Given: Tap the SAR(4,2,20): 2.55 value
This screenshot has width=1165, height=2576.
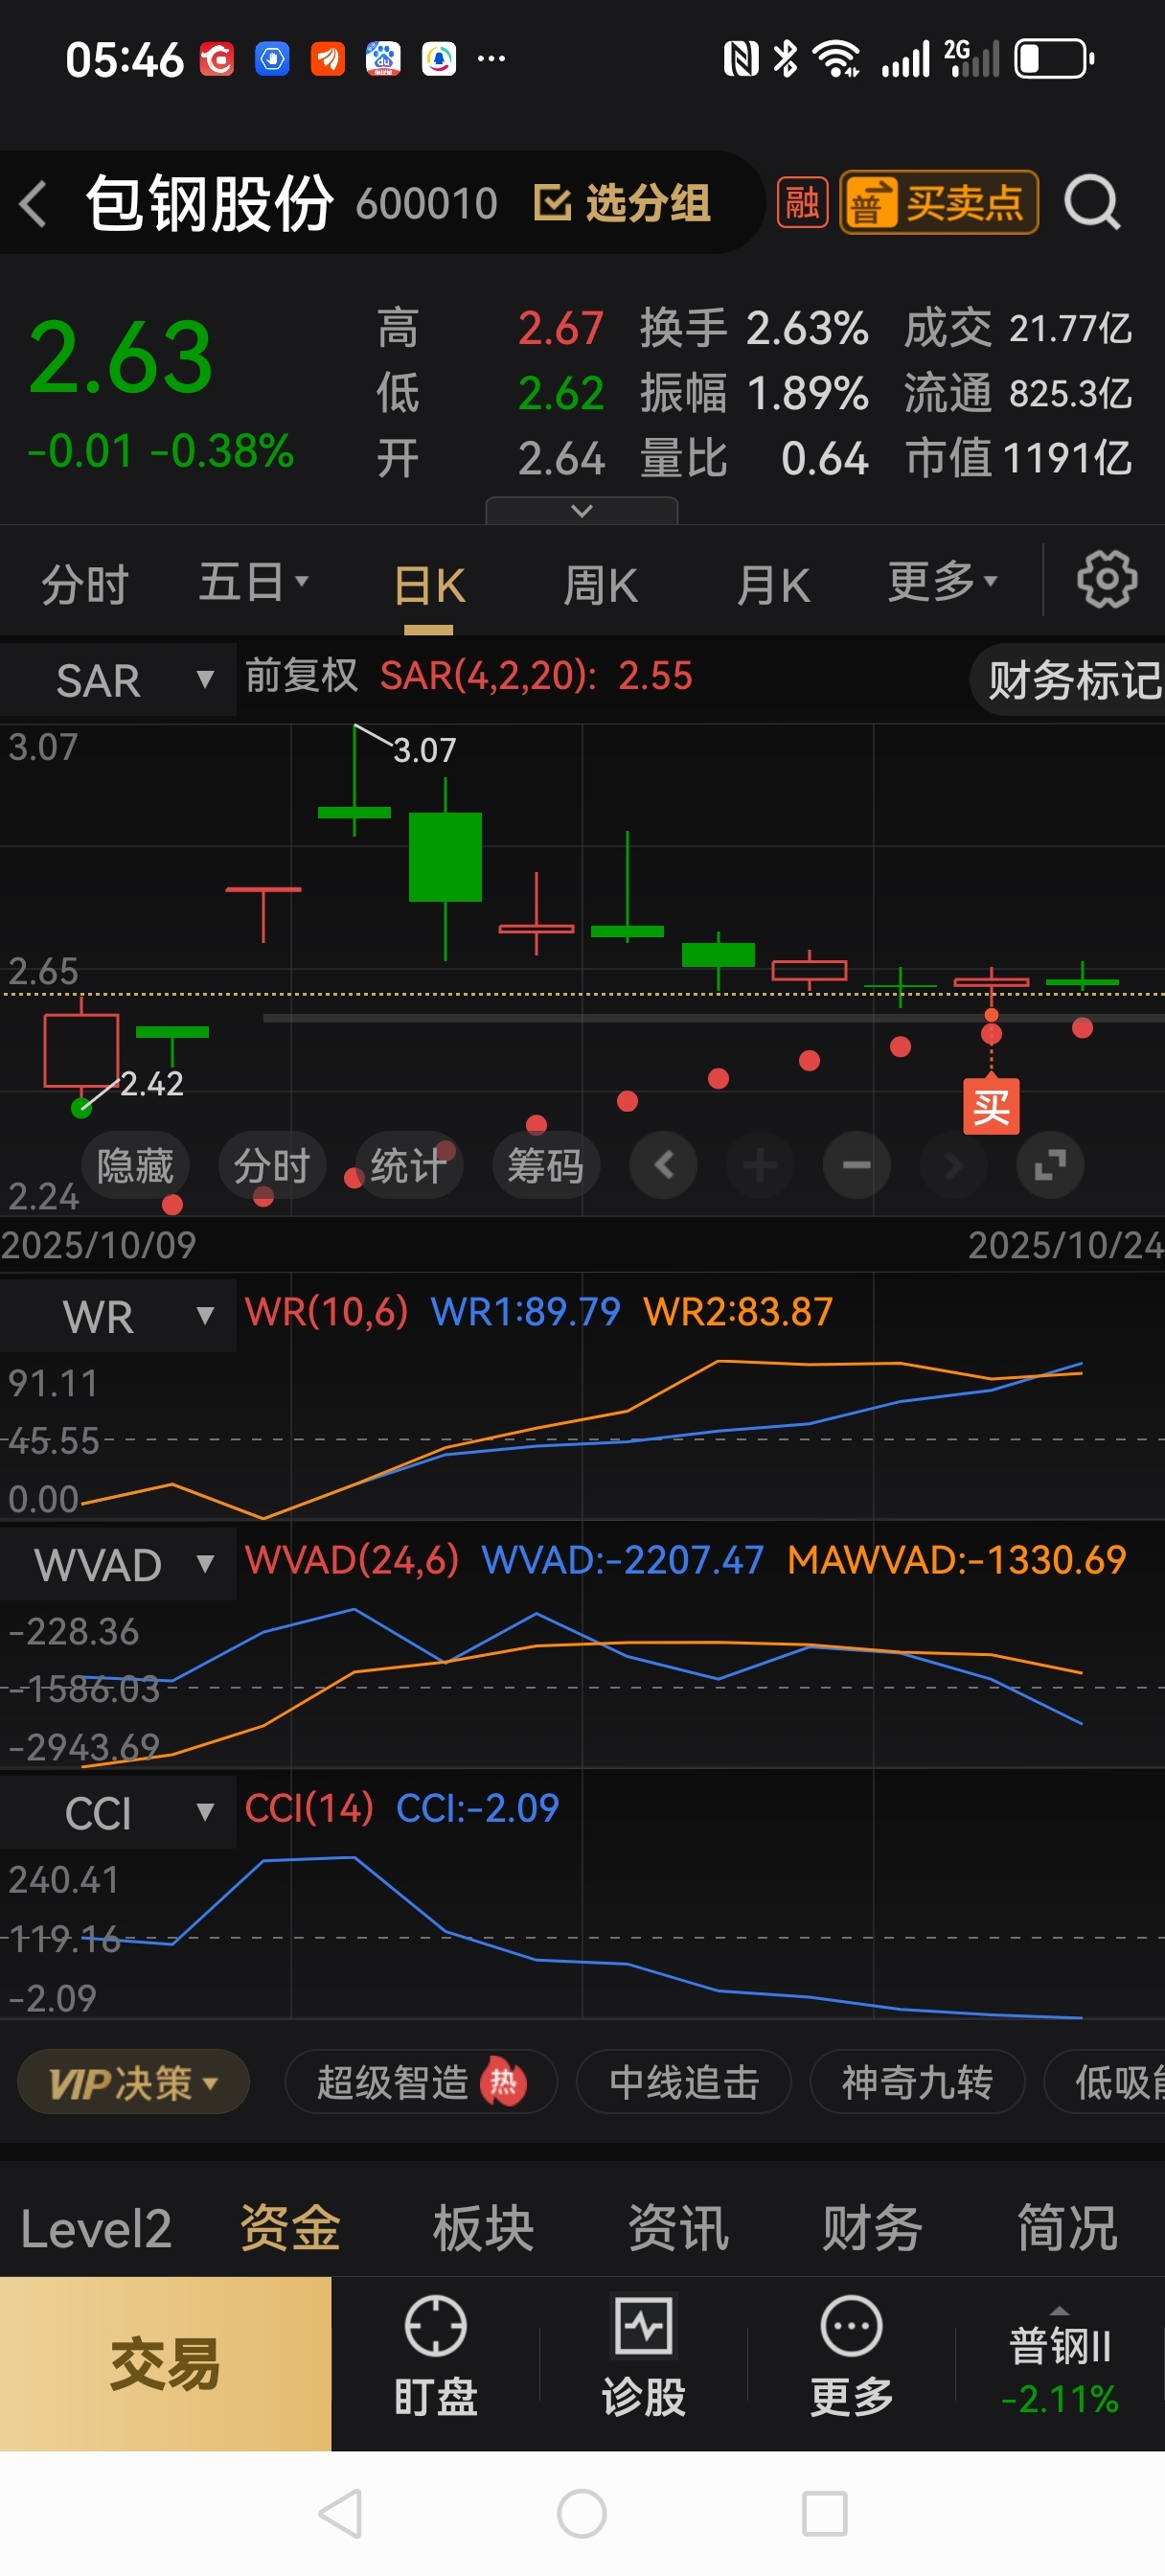Looking at the screenshot, I should pos(536,676).
